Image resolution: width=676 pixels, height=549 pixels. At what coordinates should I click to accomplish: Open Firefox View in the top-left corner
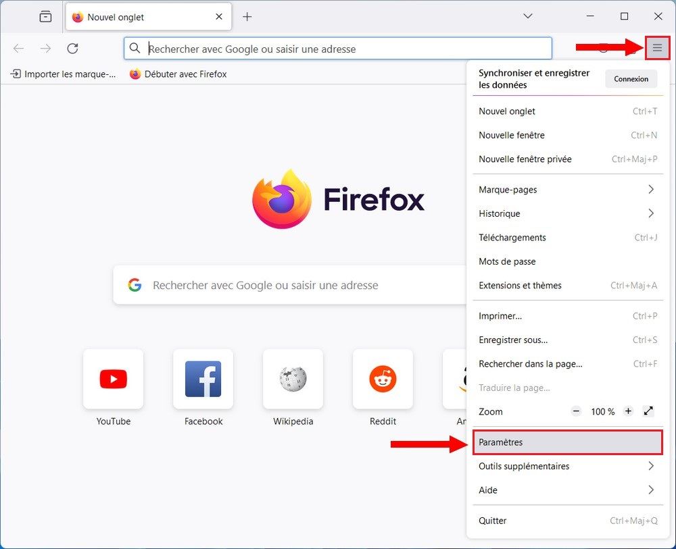click(x=45, y=16)
